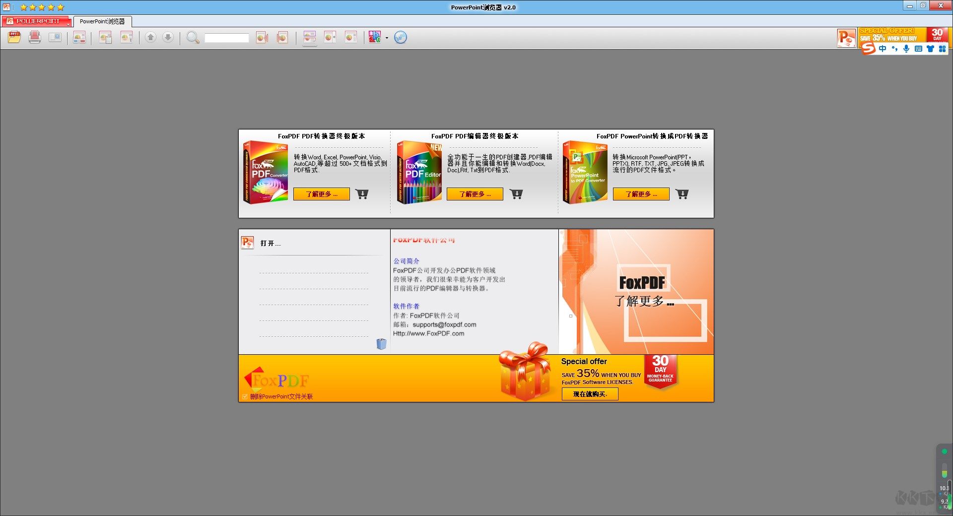Click the red POWERPOINT ribbon button
953x516 pixels.
37,21
